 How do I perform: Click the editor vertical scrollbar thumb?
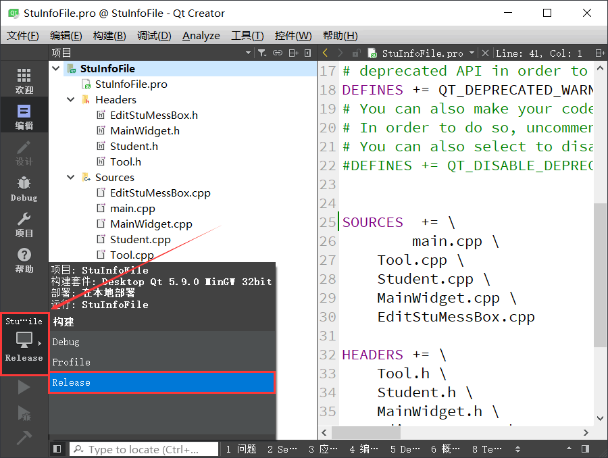click(x=600, y=274)
